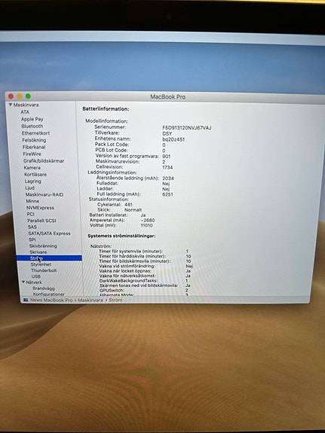Select Bluetooth in the hardware list

(x=32, y=126)
